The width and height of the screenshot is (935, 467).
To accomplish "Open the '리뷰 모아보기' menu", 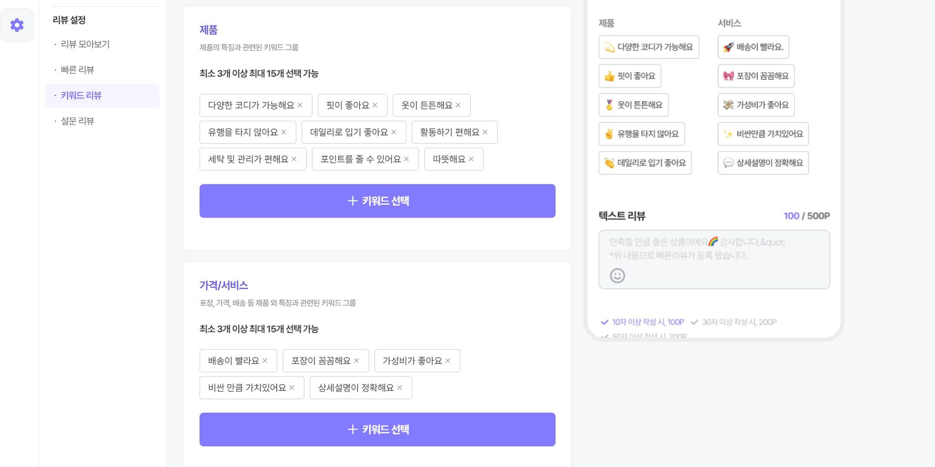I will (85, 44).
